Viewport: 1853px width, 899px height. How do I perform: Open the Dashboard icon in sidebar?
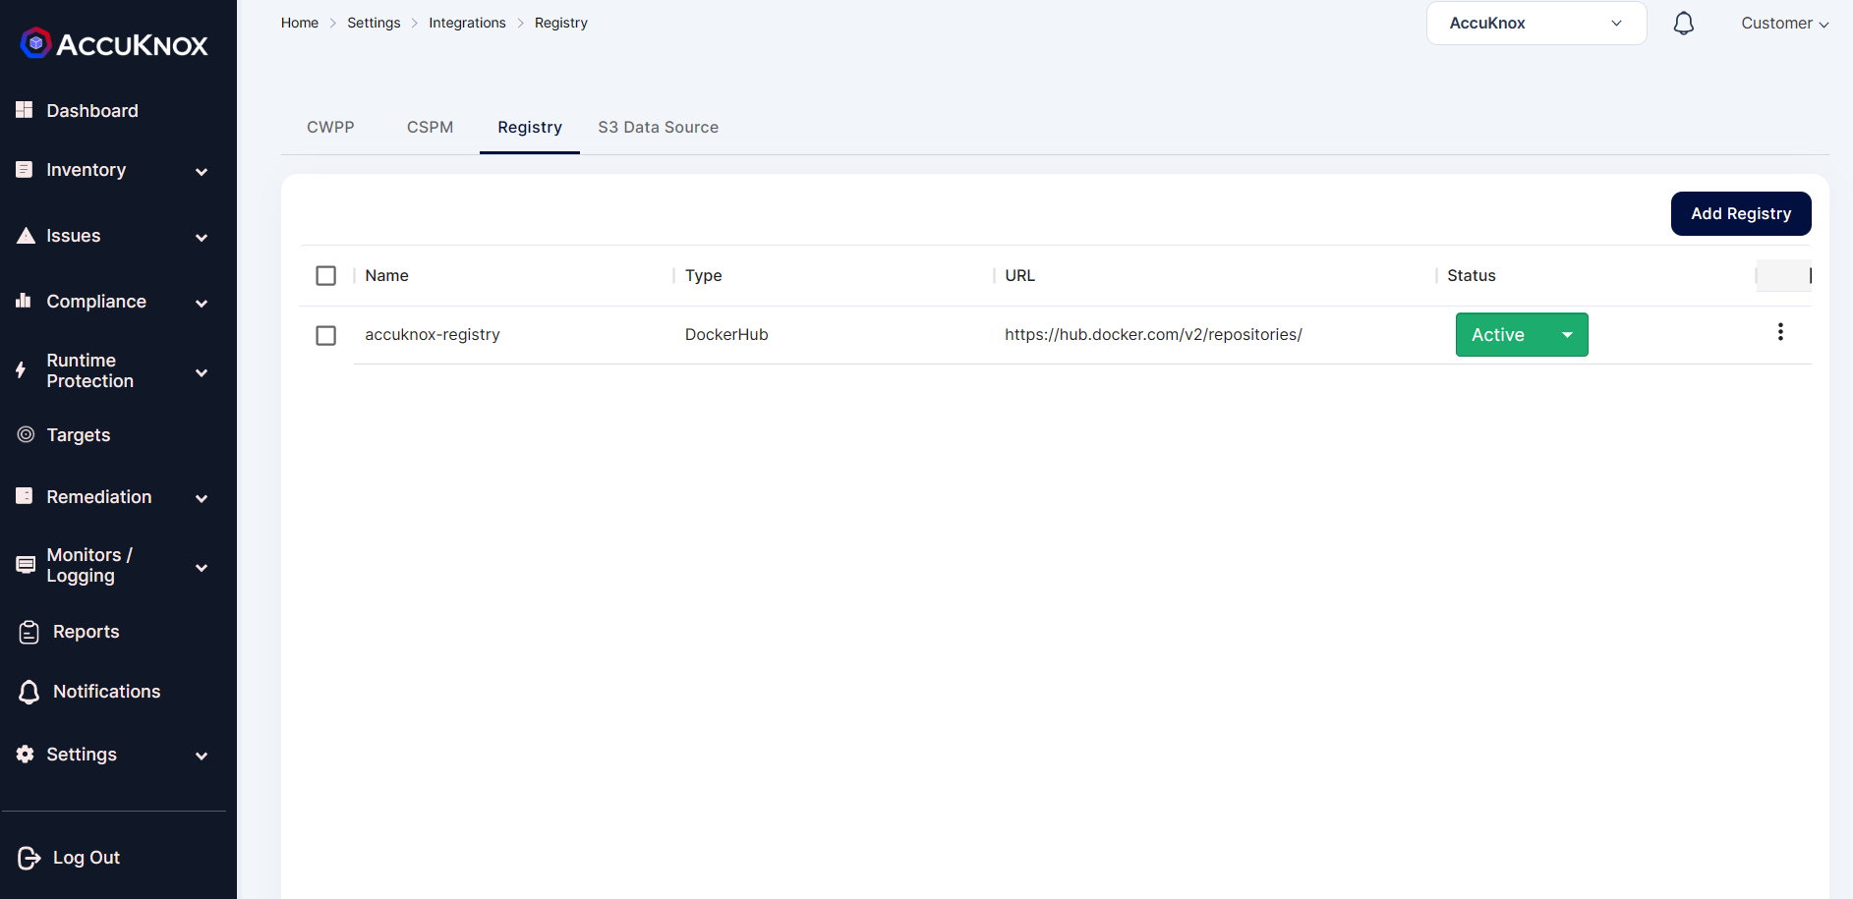pos(25,110)
